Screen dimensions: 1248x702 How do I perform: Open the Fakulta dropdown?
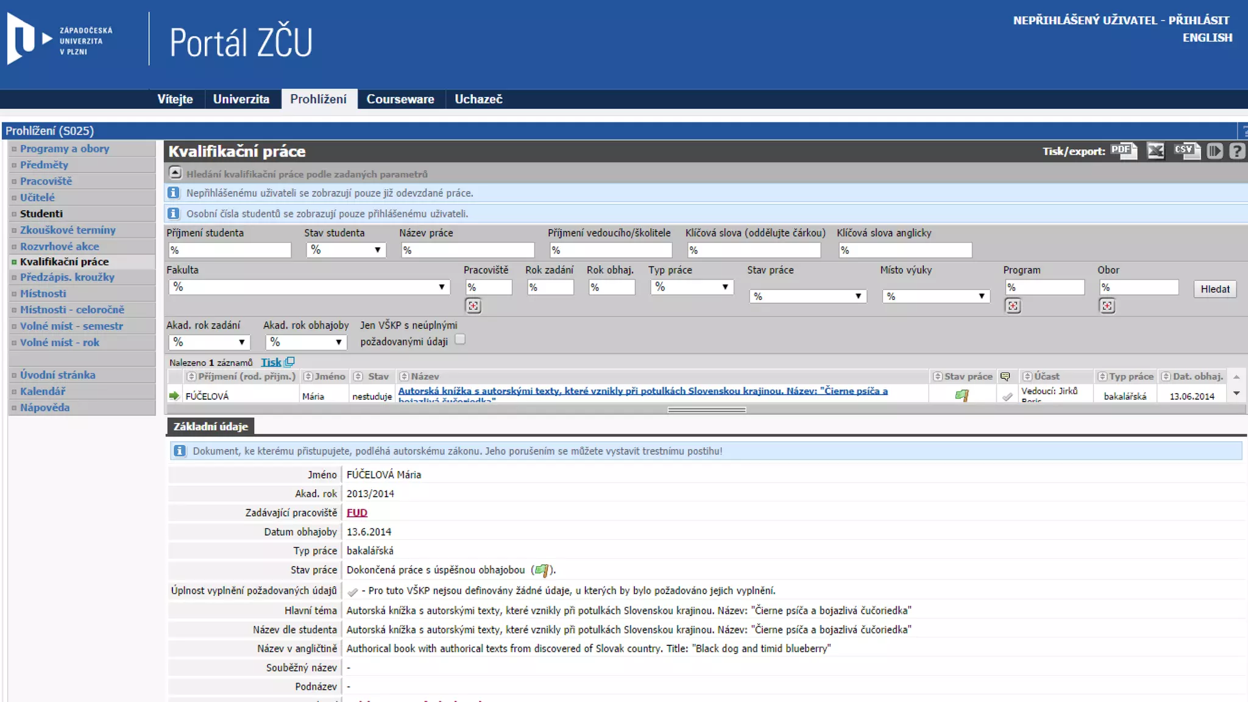309,287
